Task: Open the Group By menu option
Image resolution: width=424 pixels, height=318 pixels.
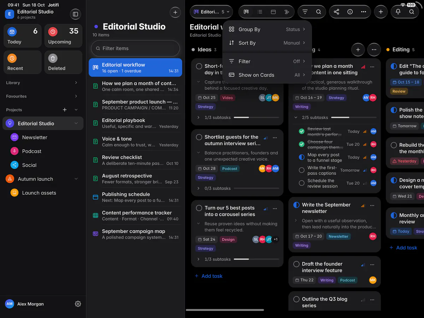Action: click(267, 29)
